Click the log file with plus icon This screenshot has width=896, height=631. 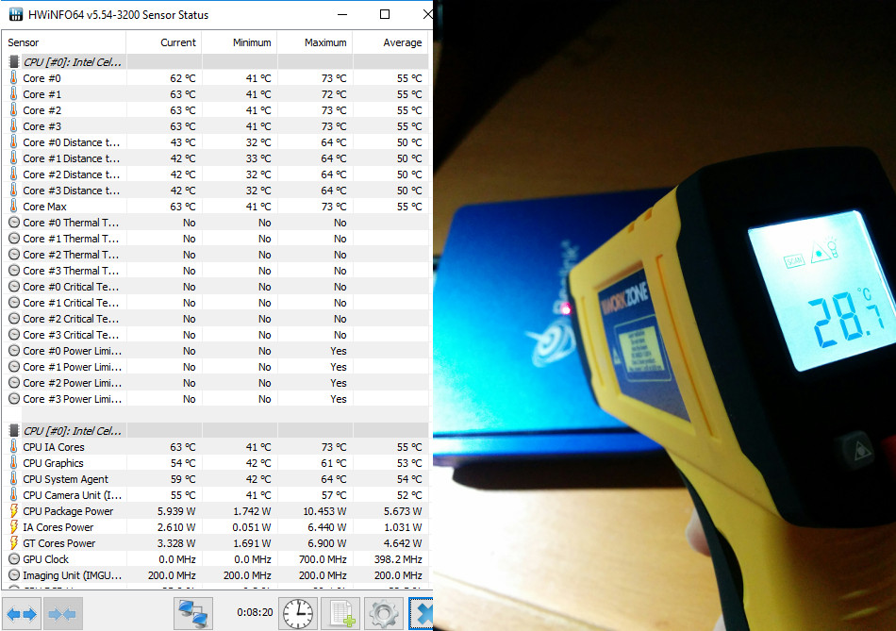tap(340, 614)
